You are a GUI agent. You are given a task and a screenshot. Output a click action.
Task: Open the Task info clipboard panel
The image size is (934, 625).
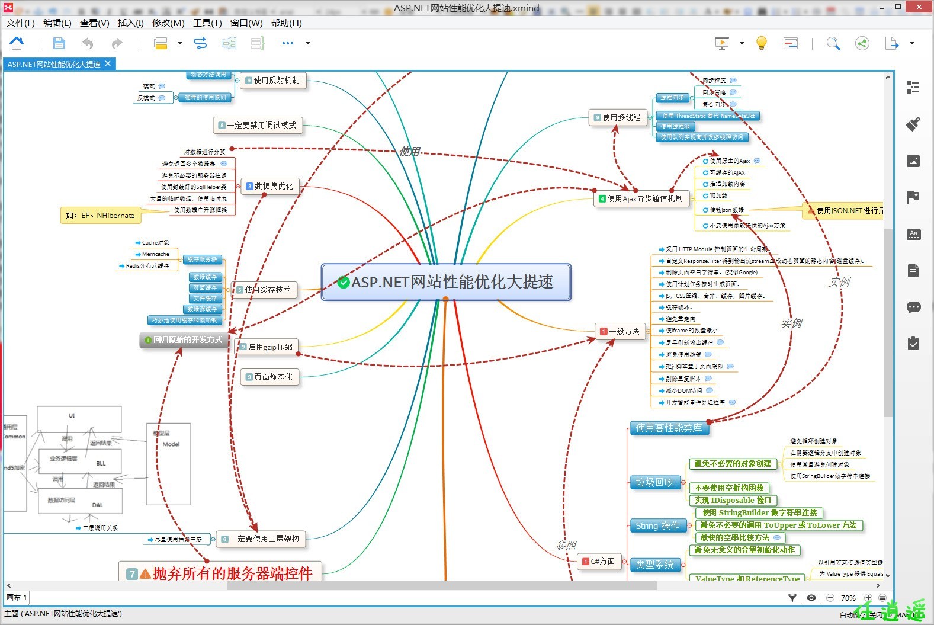point(913,343)
